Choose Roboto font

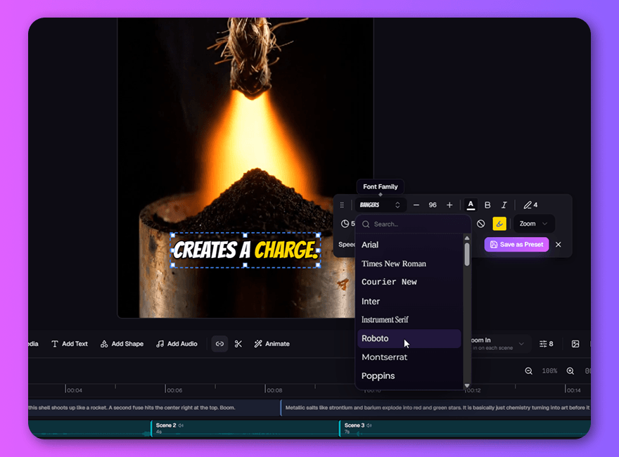pyautogui.click(x=409, y=339)
